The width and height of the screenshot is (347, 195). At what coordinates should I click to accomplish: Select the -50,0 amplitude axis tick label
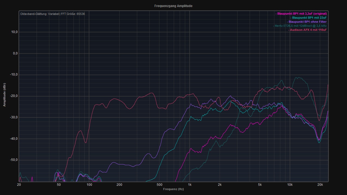(x=14, y=160)
